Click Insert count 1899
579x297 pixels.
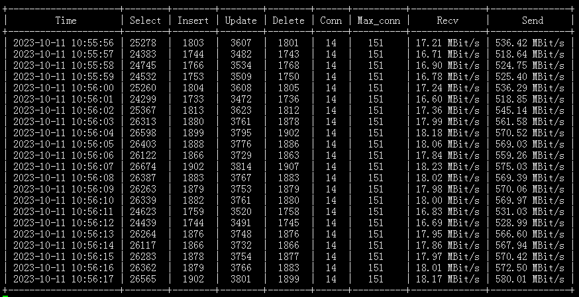pyautogui.click(x=193, y=133)
